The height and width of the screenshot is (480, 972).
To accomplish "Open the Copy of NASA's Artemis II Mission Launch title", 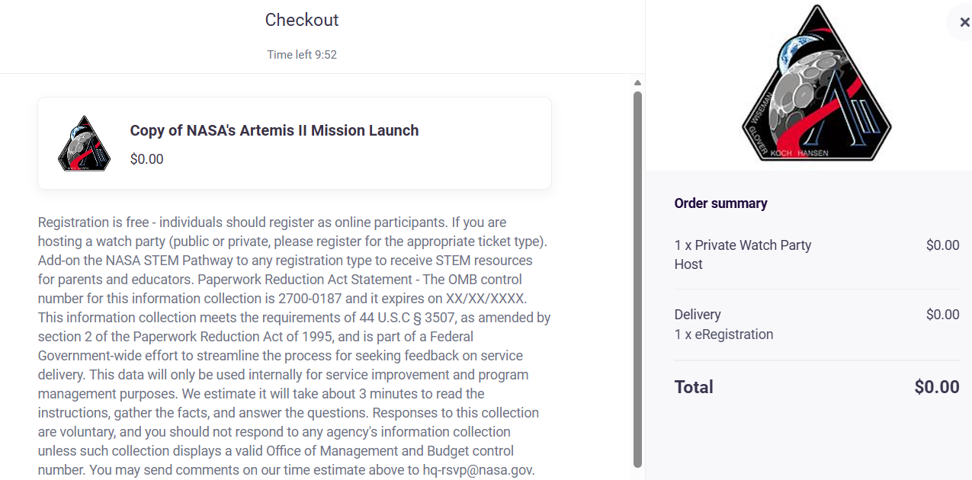I will point(274,130).
